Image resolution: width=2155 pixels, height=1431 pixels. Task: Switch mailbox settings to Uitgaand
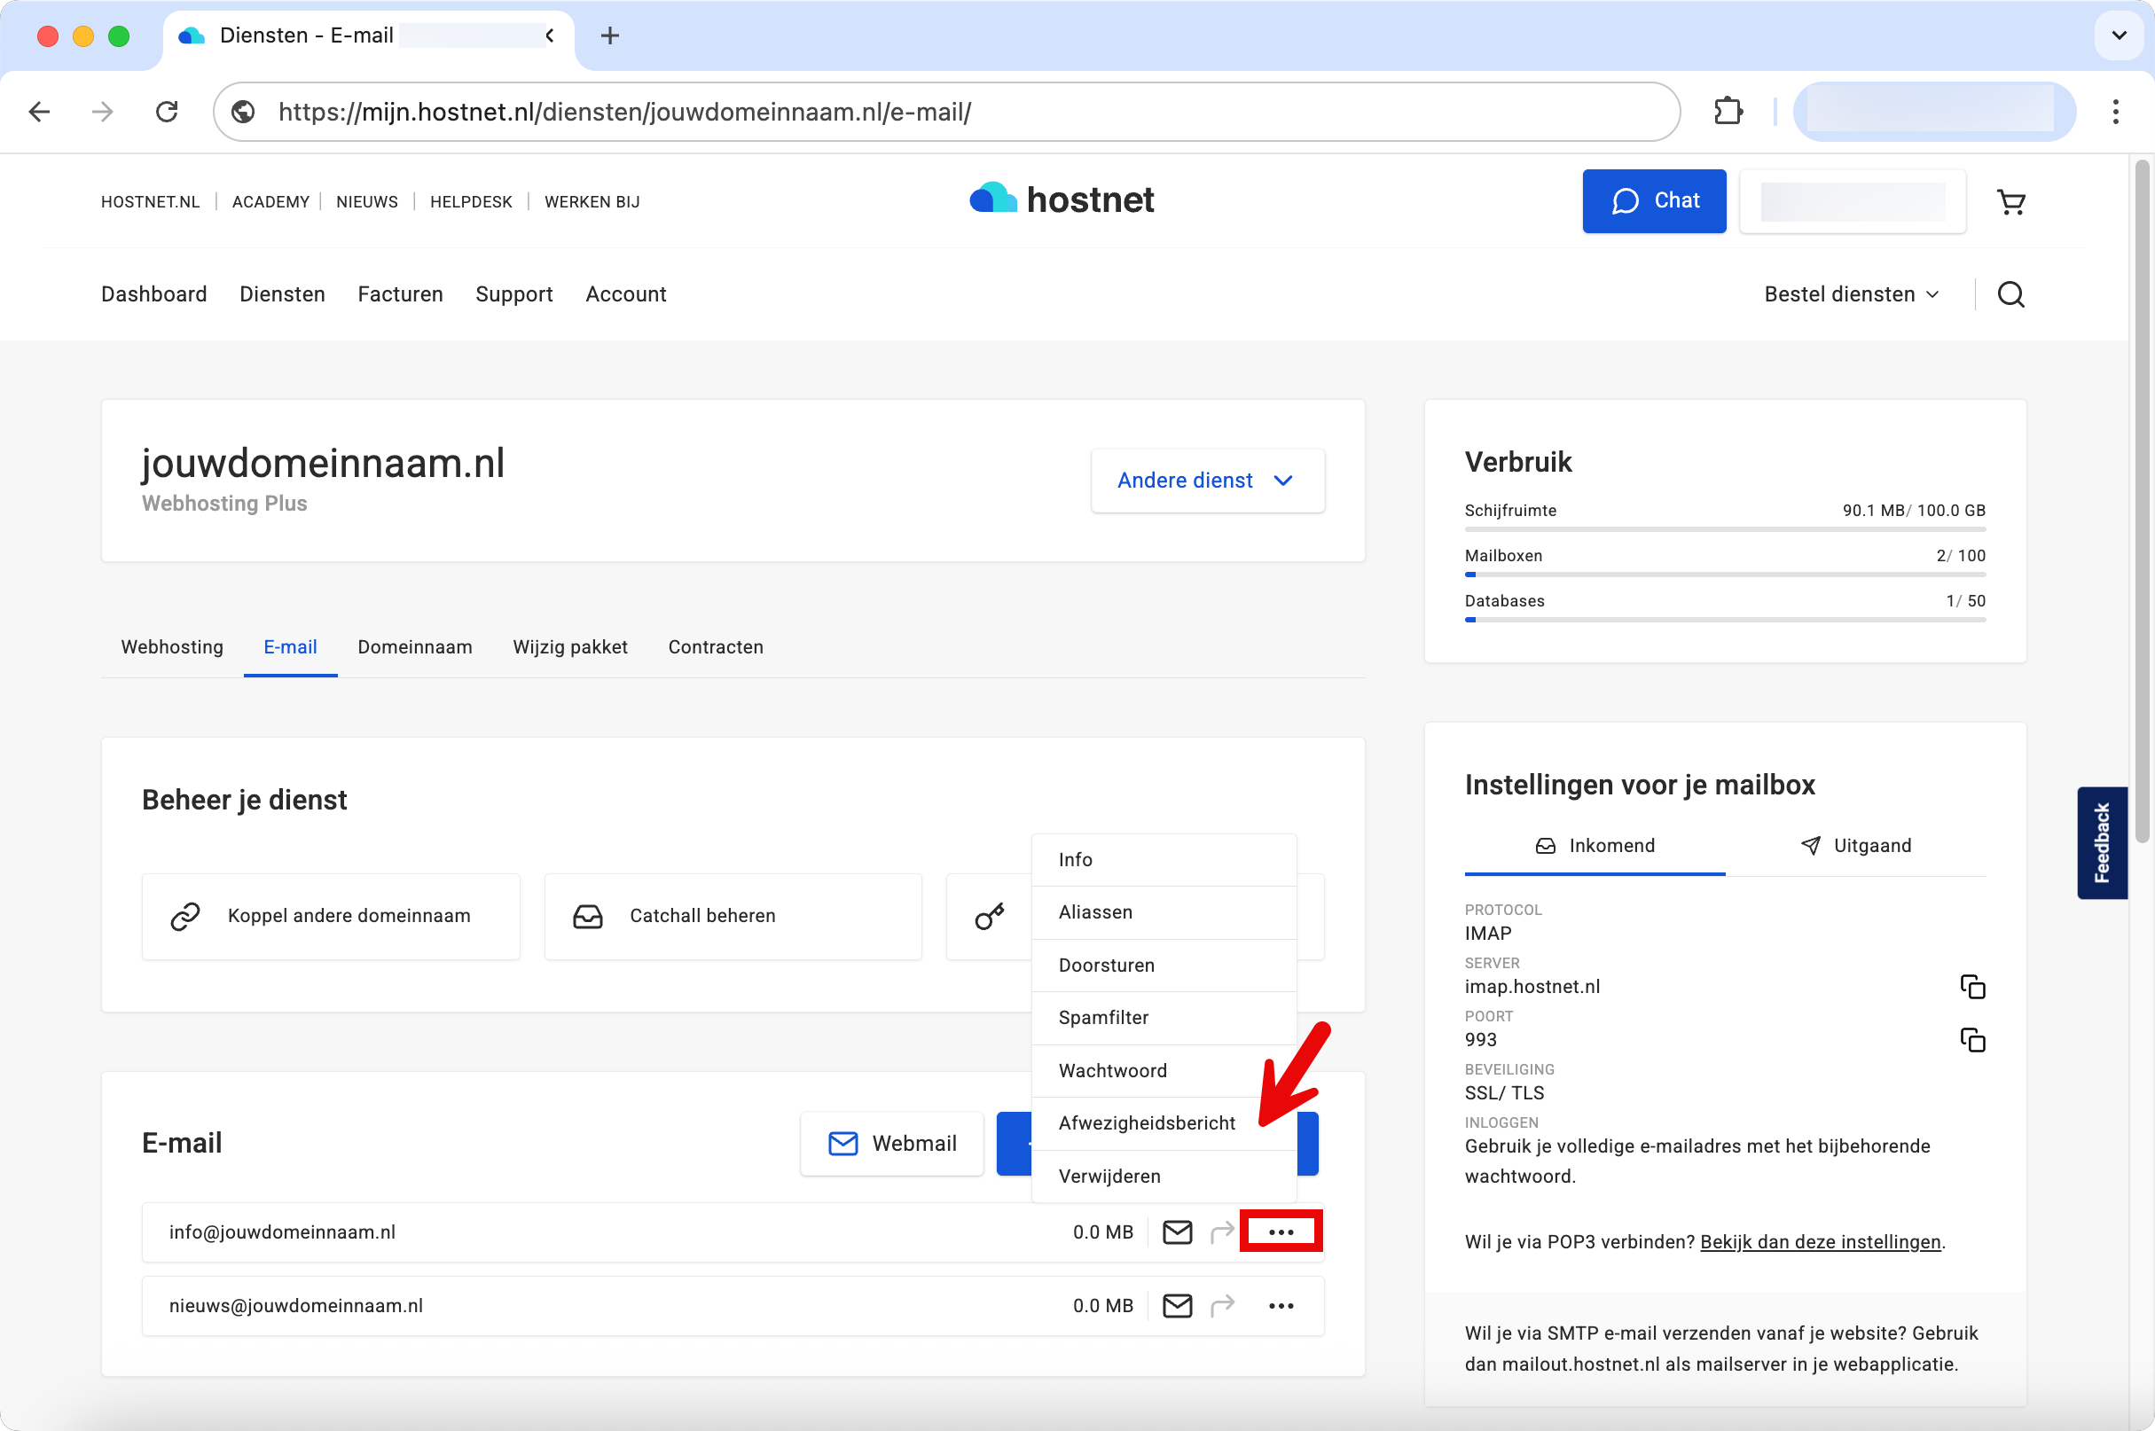pos(1855,845)
